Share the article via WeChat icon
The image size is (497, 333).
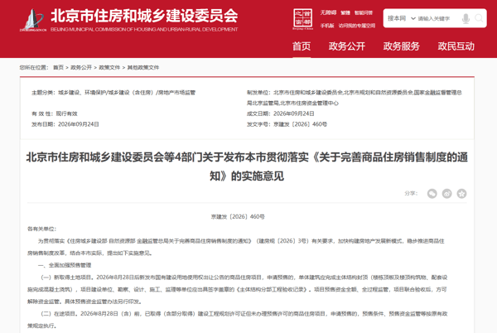click(x=432, y=193)
